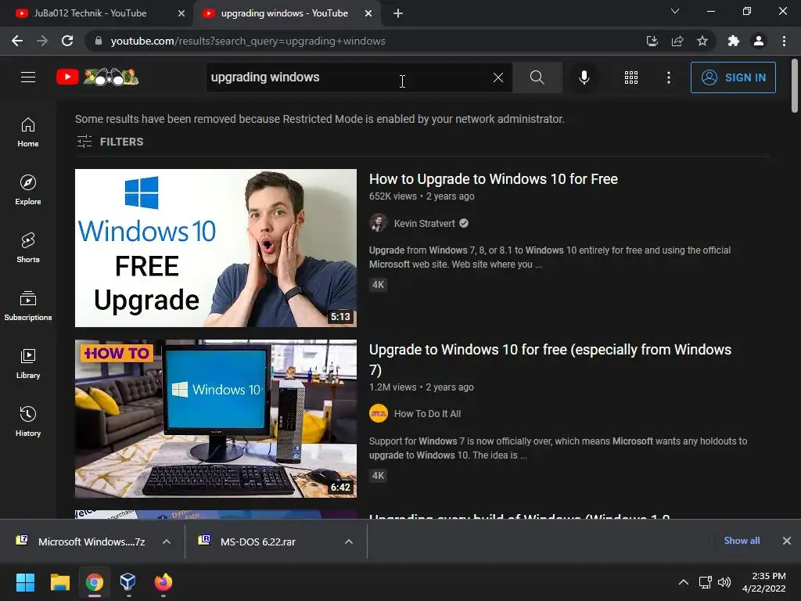Viewport: 801px width, 601px height.
Task: Open 'How to Upgrade to Windows 10 for Free'
Action: 494,179
